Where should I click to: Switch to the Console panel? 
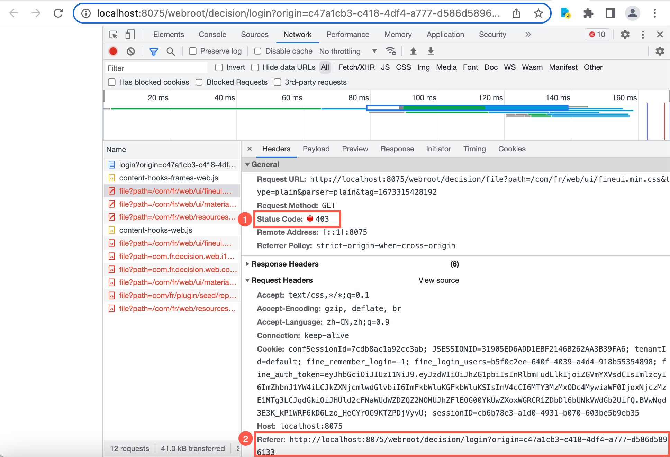(x=212, y=34)
